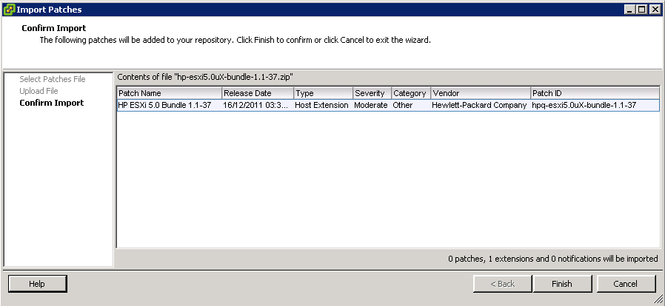The image size is (665, 306).
Task: Select the HP ESXi 5.0 Bundle 1.1-37 row
Action: pos(388,106)
